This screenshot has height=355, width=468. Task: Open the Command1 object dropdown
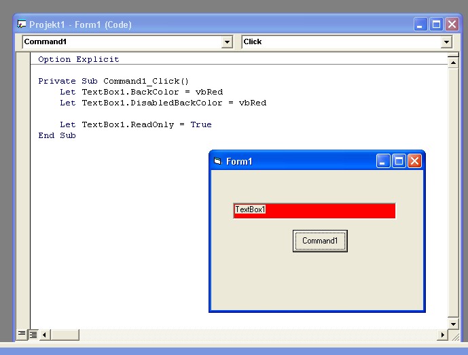228,42
